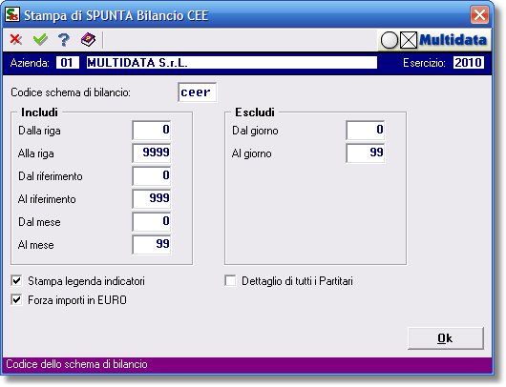
Task: Select the Alla riga field showing 9999
Action: point(152,153)
